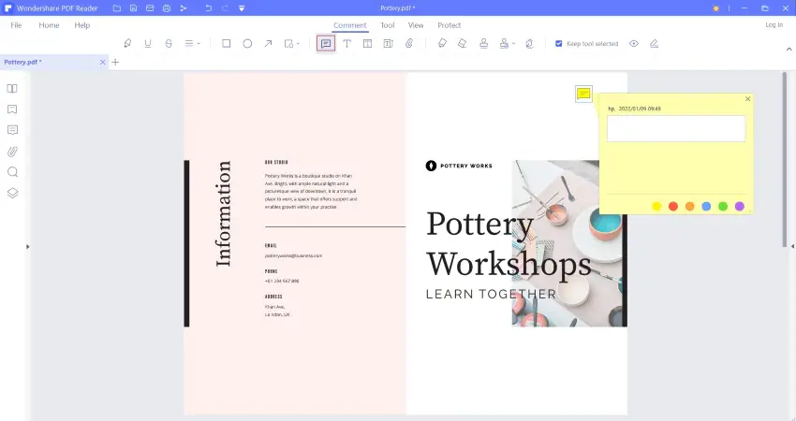Open the File menu
Image resolution: width=796 pixels, height=421 pixels.
tap(16, 25)
